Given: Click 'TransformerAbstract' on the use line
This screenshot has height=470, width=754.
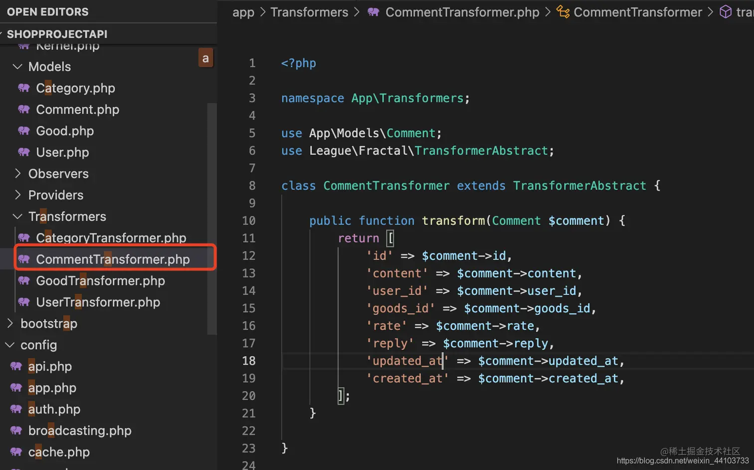Looking at the screenshot, I should 481,151.
